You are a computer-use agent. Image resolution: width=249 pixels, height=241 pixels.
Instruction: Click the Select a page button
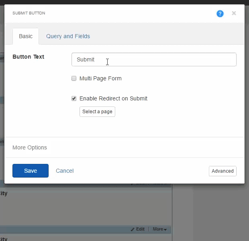[97, 112]
